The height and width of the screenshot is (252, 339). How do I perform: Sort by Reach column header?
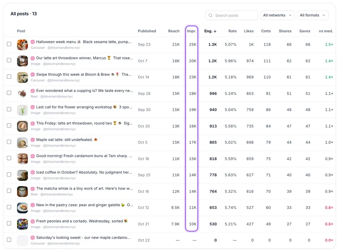click(174, 31)
